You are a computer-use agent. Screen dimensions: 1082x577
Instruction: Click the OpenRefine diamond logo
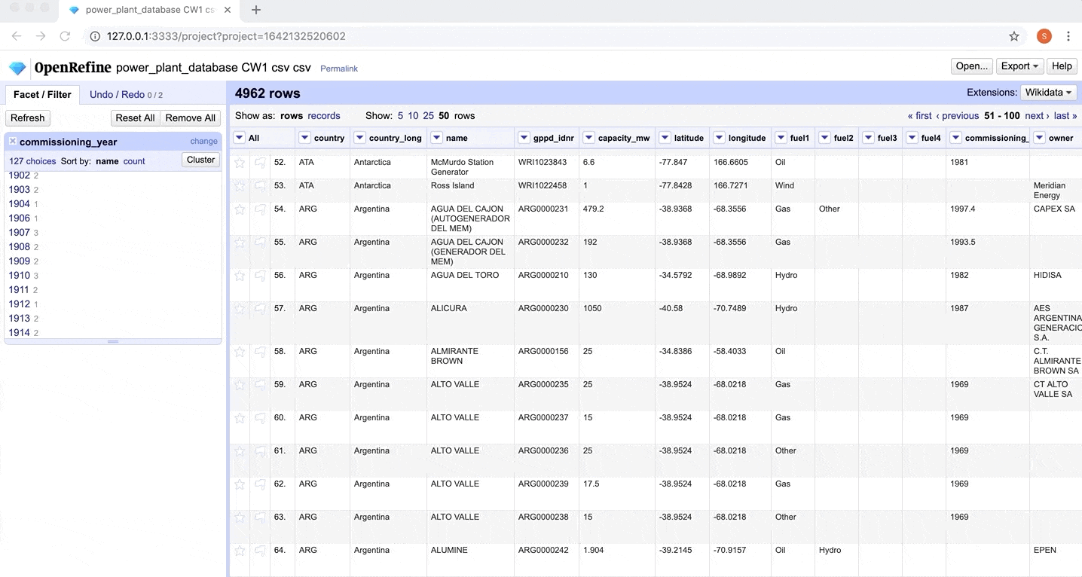click(x=17, y=68)
